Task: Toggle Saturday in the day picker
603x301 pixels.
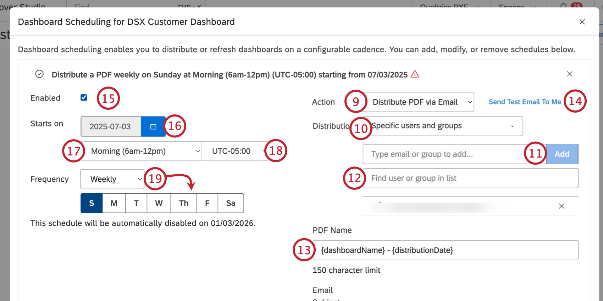Action: (x=231, y=203)
